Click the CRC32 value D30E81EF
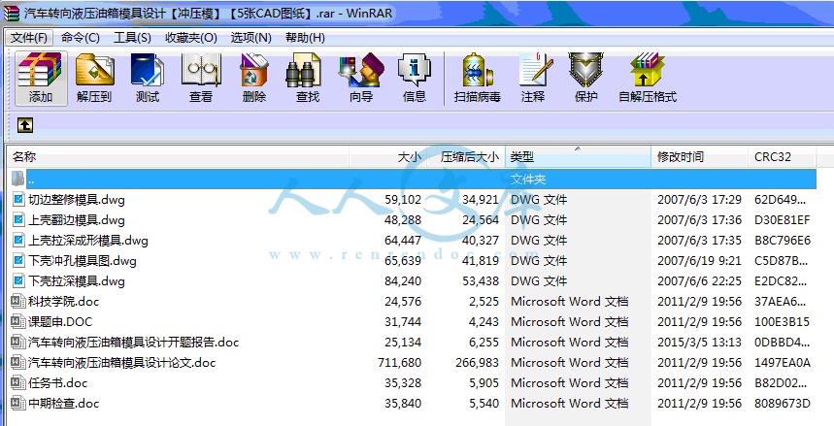Image resolution: width=834 pixels, height=426 pixels. (783, 220)
